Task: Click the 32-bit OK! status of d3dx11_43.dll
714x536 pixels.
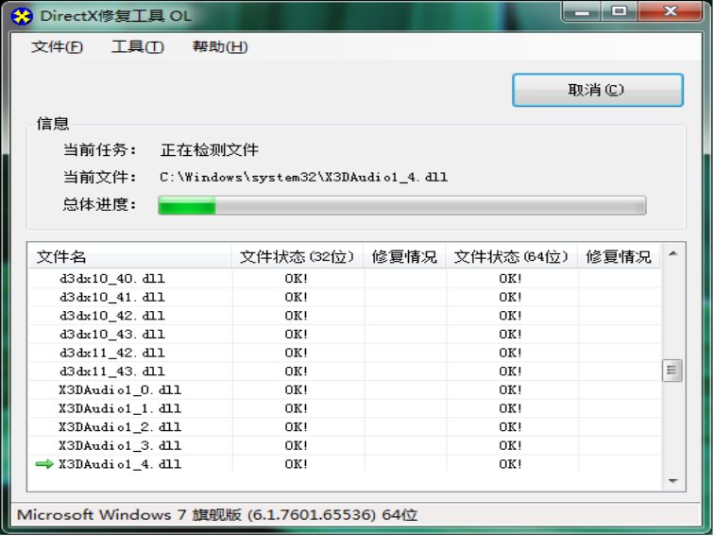Action: (296, 371)
